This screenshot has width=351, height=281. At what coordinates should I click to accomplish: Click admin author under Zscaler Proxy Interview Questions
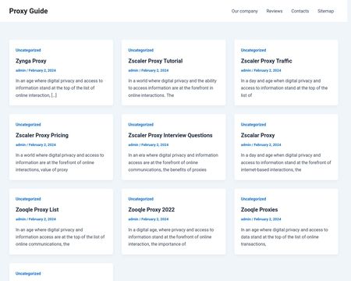point(133,144)
